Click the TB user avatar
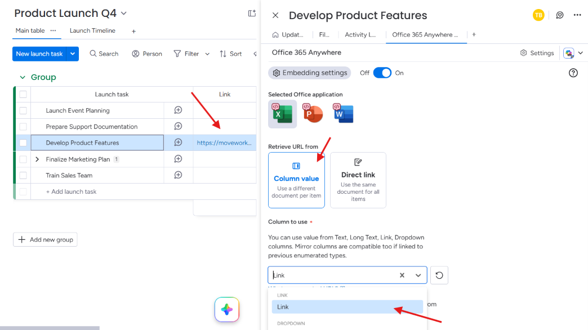This screenshot has height=330, width=588. 538,15
